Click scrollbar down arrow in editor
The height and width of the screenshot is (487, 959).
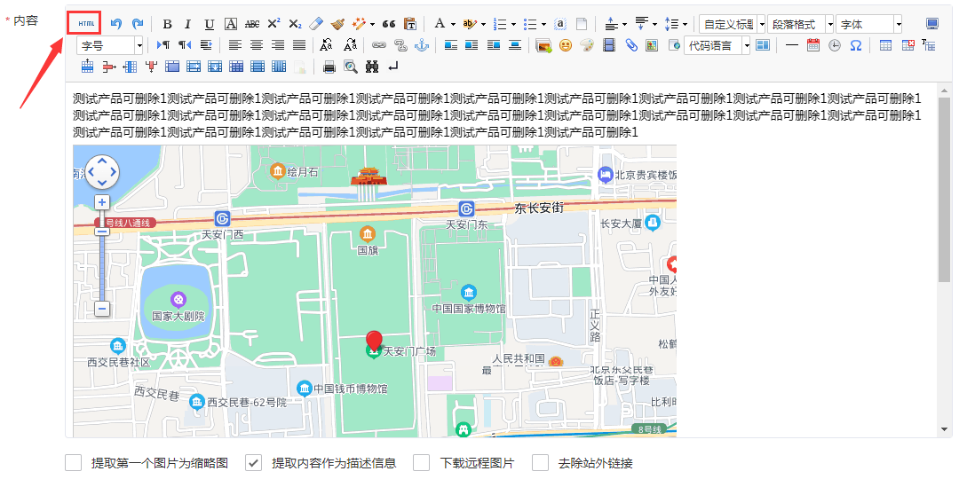[944, 429]
